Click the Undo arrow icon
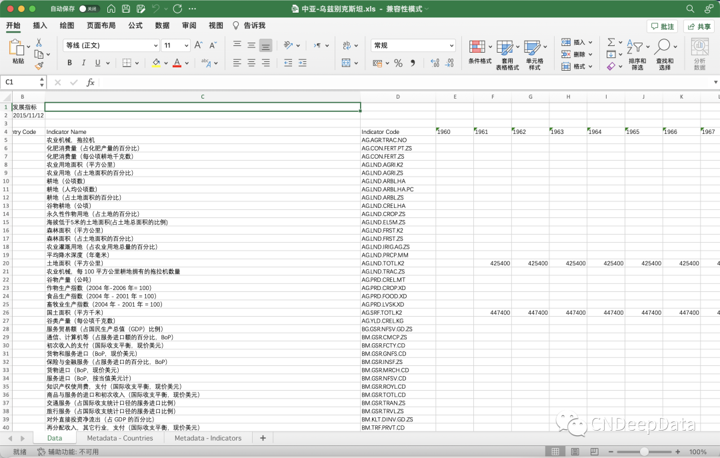 (x=156, y=9)
